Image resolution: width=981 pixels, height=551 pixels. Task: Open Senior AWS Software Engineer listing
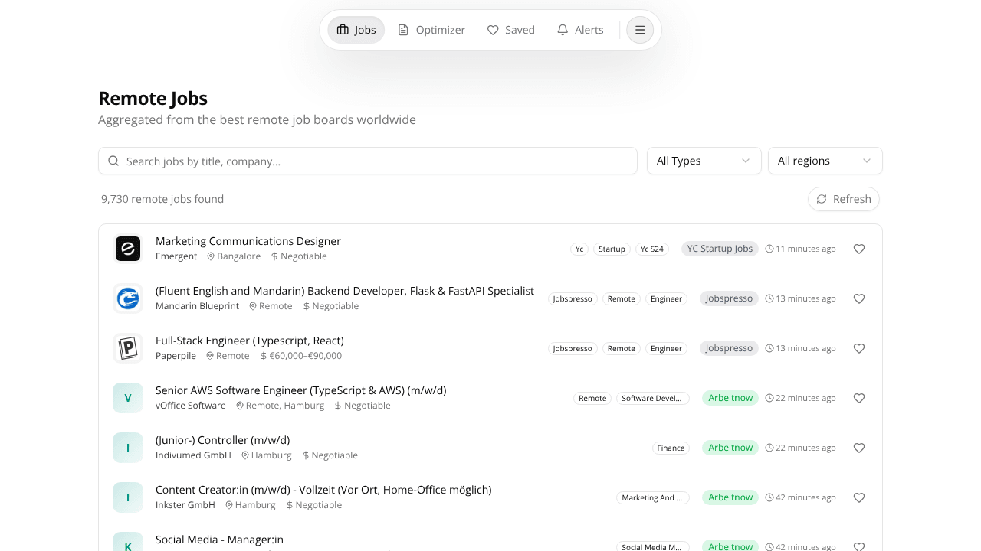[301, 390]
